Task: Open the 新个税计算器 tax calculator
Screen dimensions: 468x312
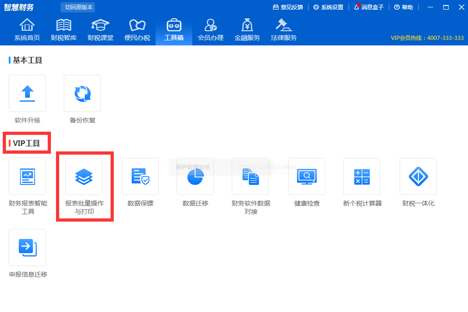Action: [362, 176]
